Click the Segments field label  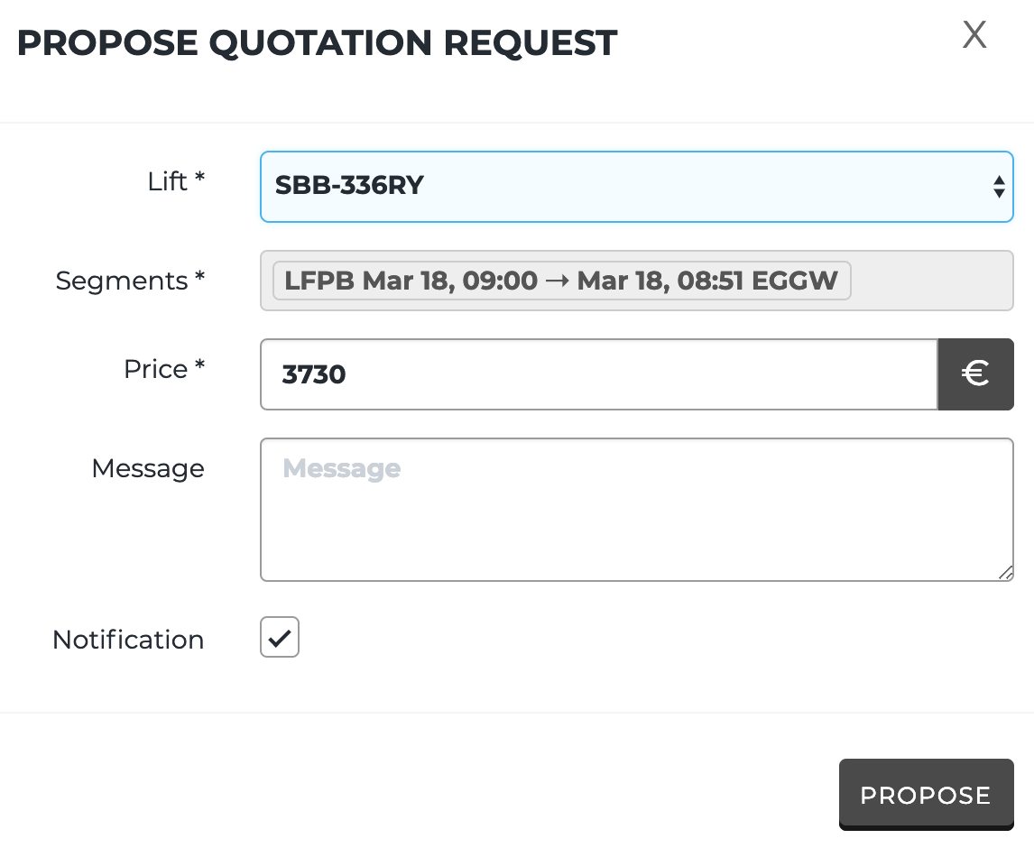tap(130, 281)
